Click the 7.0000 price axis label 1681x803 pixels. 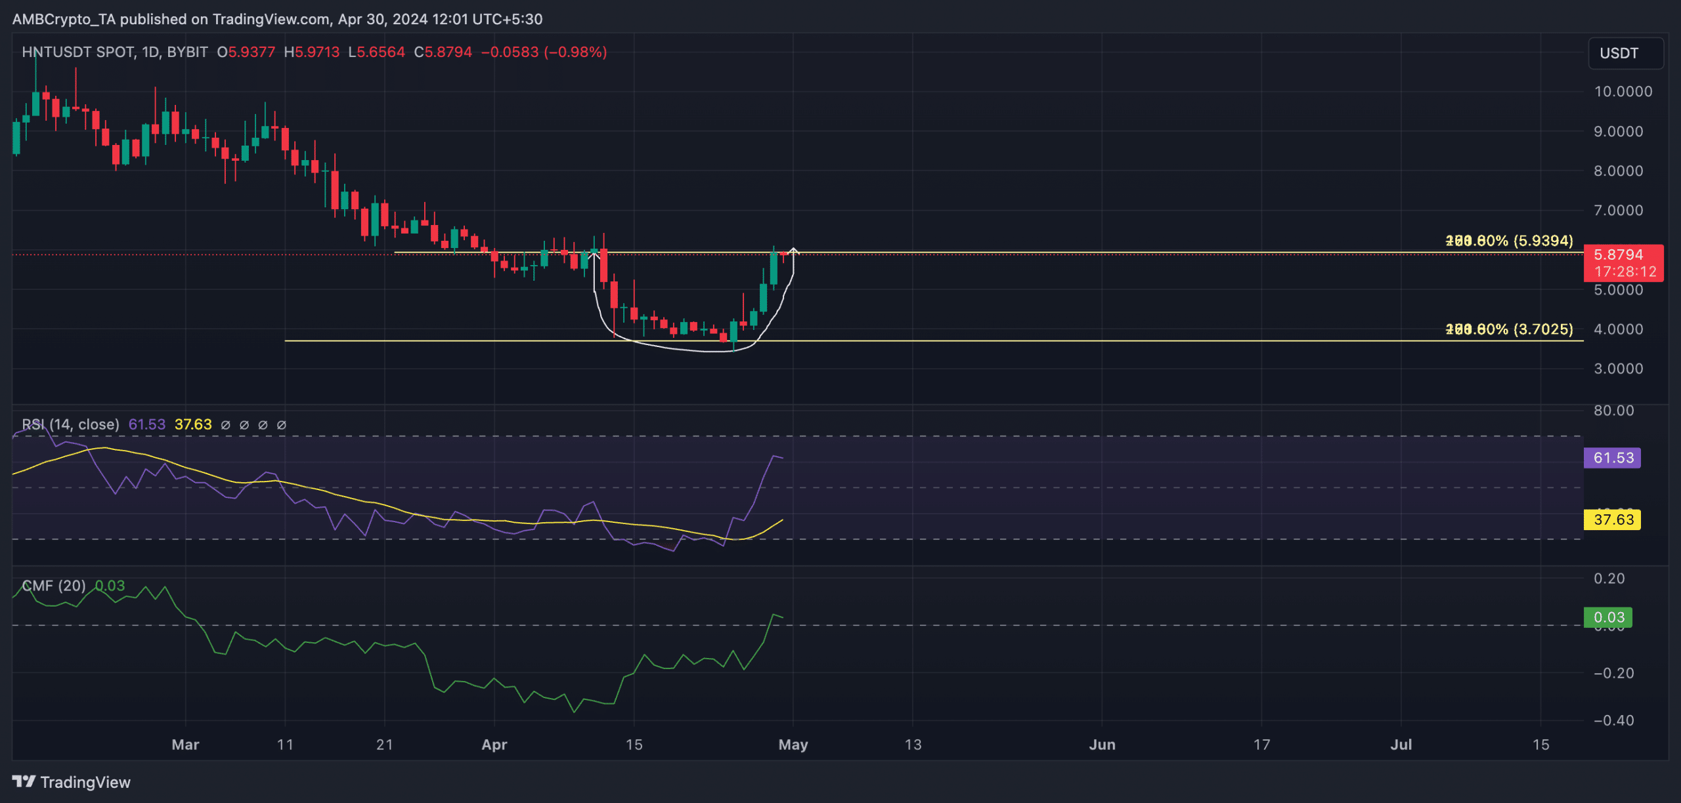(x=1619, y=211)
